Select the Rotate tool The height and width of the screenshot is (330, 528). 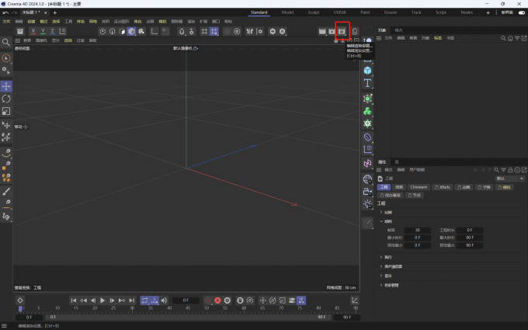coord(6,99)
